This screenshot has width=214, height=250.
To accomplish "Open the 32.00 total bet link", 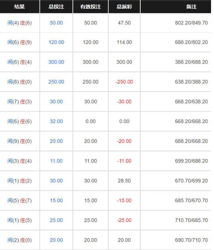I will 56,121.
